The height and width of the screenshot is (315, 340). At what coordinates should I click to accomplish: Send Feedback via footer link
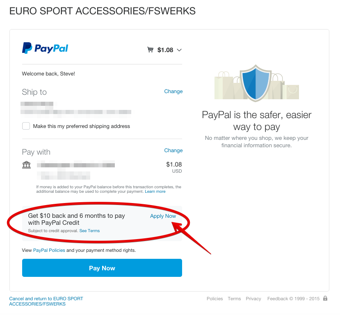point(278,299)
